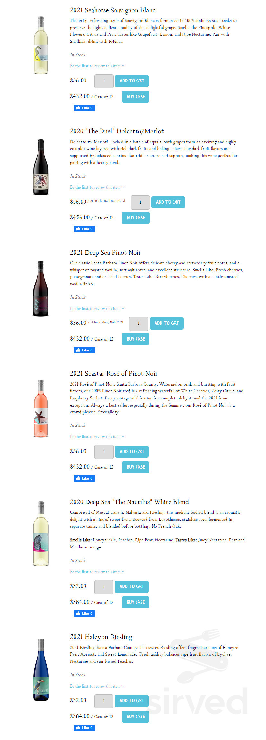Buy a case of "The Duel"

(135, 218)
